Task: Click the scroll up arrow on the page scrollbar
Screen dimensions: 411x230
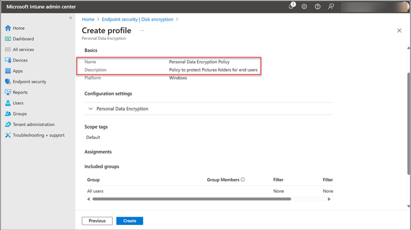Action: [409, 48]
